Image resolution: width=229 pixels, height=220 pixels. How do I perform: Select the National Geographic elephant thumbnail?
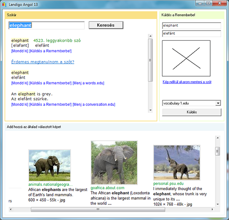coord(49,165)
